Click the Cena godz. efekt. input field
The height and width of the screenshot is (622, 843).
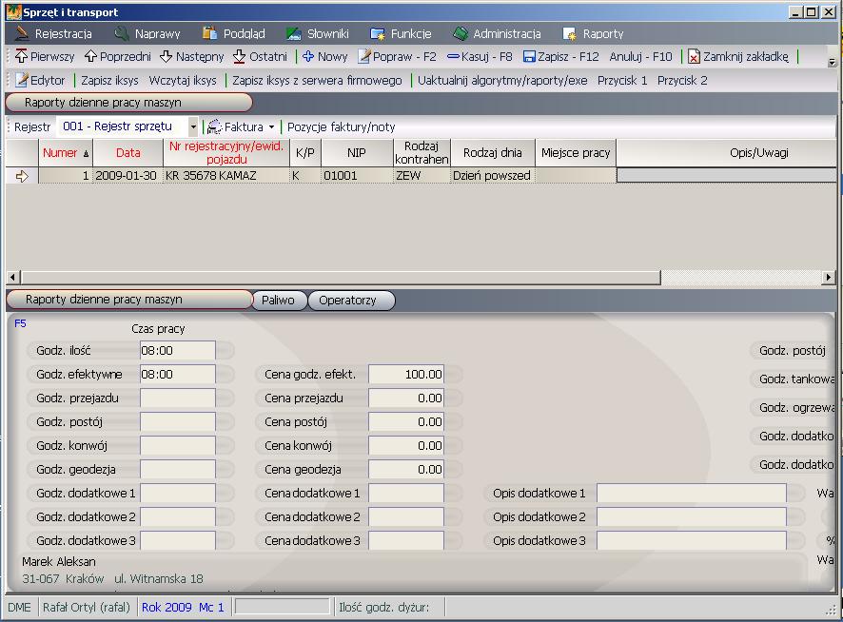406,374
